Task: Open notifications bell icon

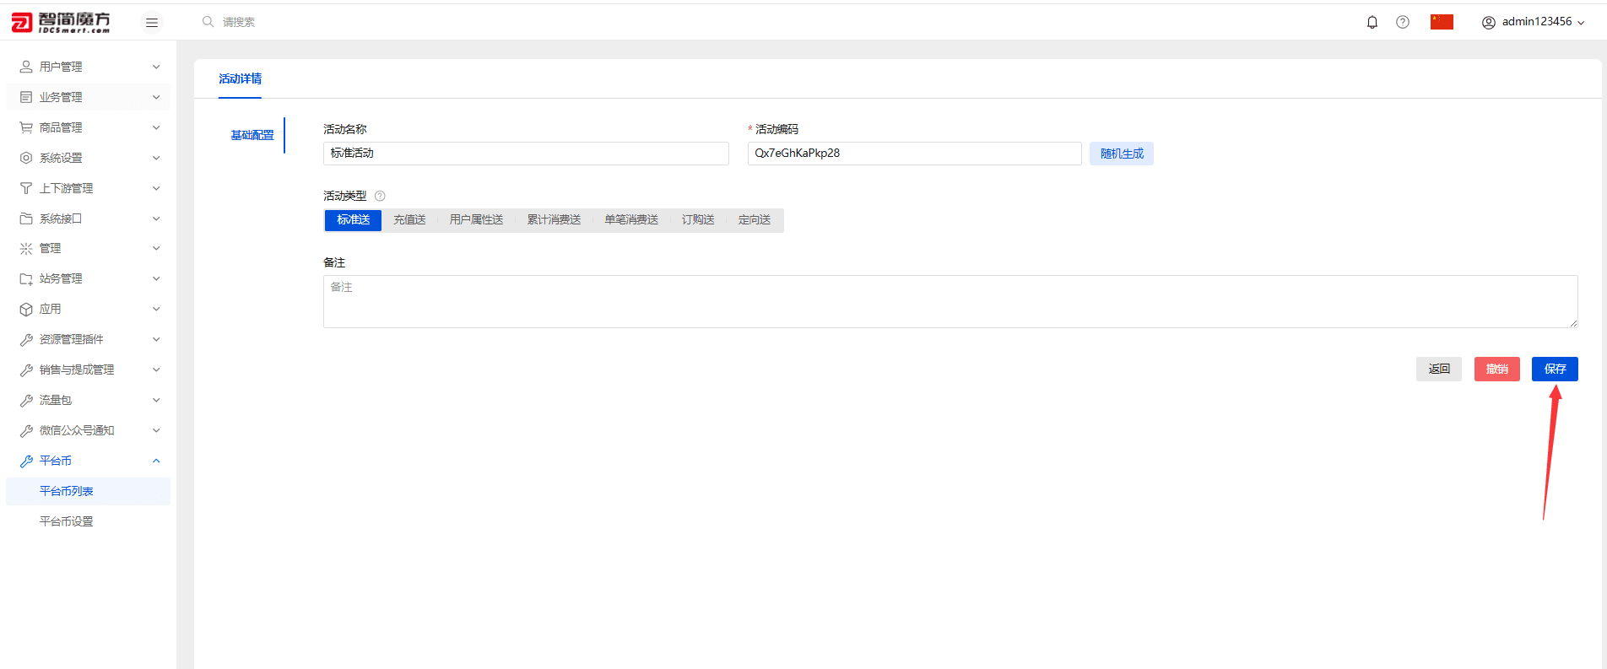Action: [x=1372, y=22]
